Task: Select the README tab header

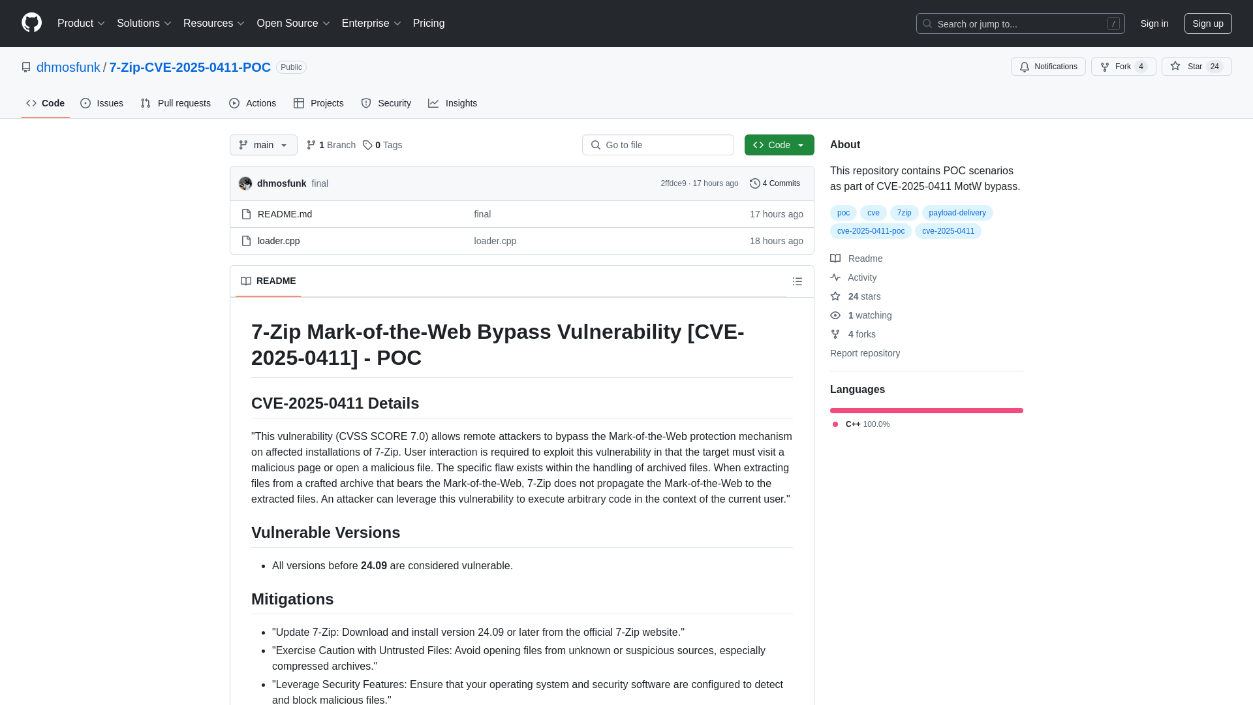Action: (x=268, y=281)
